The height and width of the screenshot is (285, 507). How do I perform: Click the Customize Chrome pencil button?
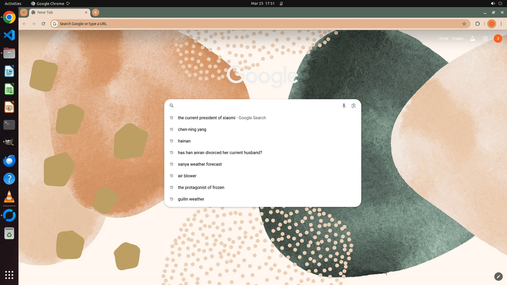coord(498,276)
